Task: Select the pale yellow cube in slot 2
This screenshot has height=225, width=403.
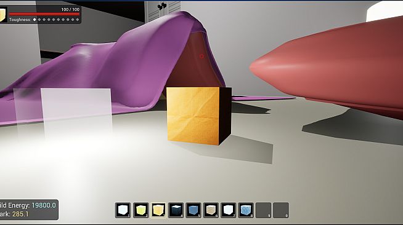Action: tap(140, 210)
